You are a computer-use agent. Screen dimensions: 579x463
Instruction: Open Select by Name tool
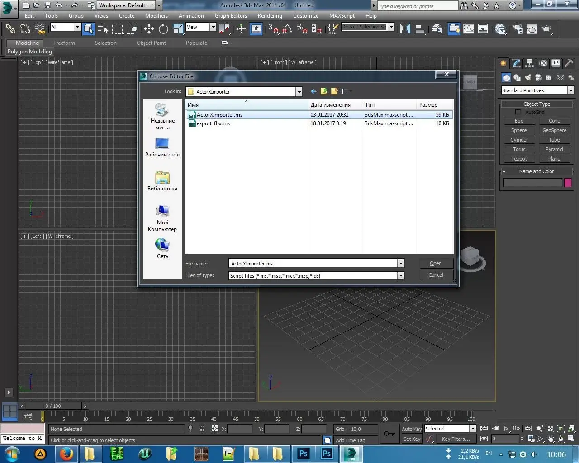[103, 29]
